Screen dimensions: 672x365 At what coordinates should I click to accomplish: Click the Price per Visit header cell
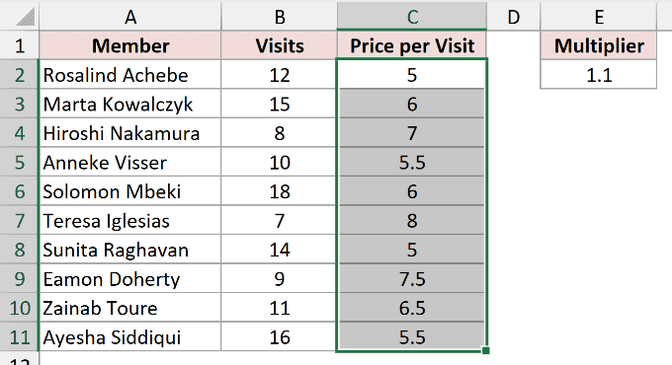click(412, 45)
